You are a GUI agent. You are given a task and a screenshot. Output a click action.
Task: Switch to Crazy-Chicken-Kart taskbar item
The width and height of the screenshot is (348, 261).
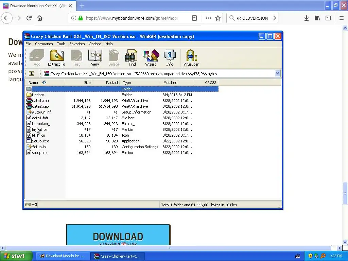click(x=118, y=256)
